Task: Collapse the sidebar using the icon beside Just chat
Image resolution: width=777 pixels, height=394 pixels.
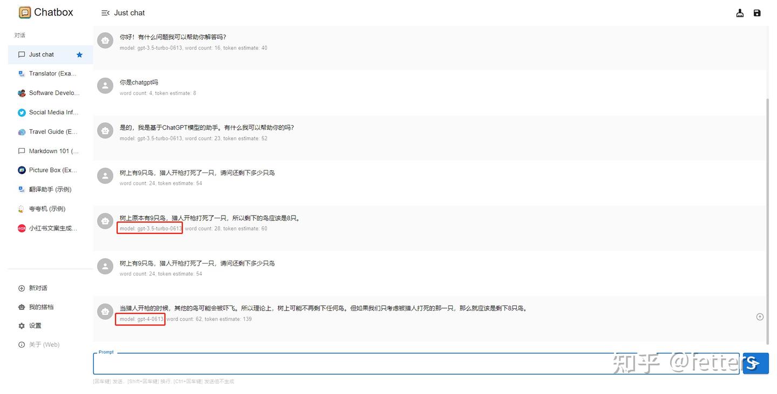Action: click(x=105, y=12)
